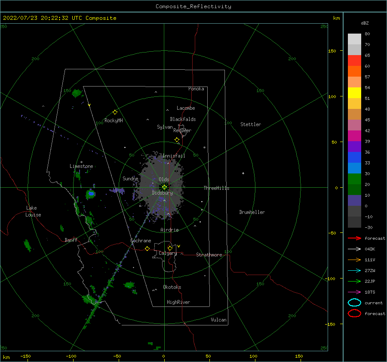Click the Limestone label

click(x=81, y=166)
